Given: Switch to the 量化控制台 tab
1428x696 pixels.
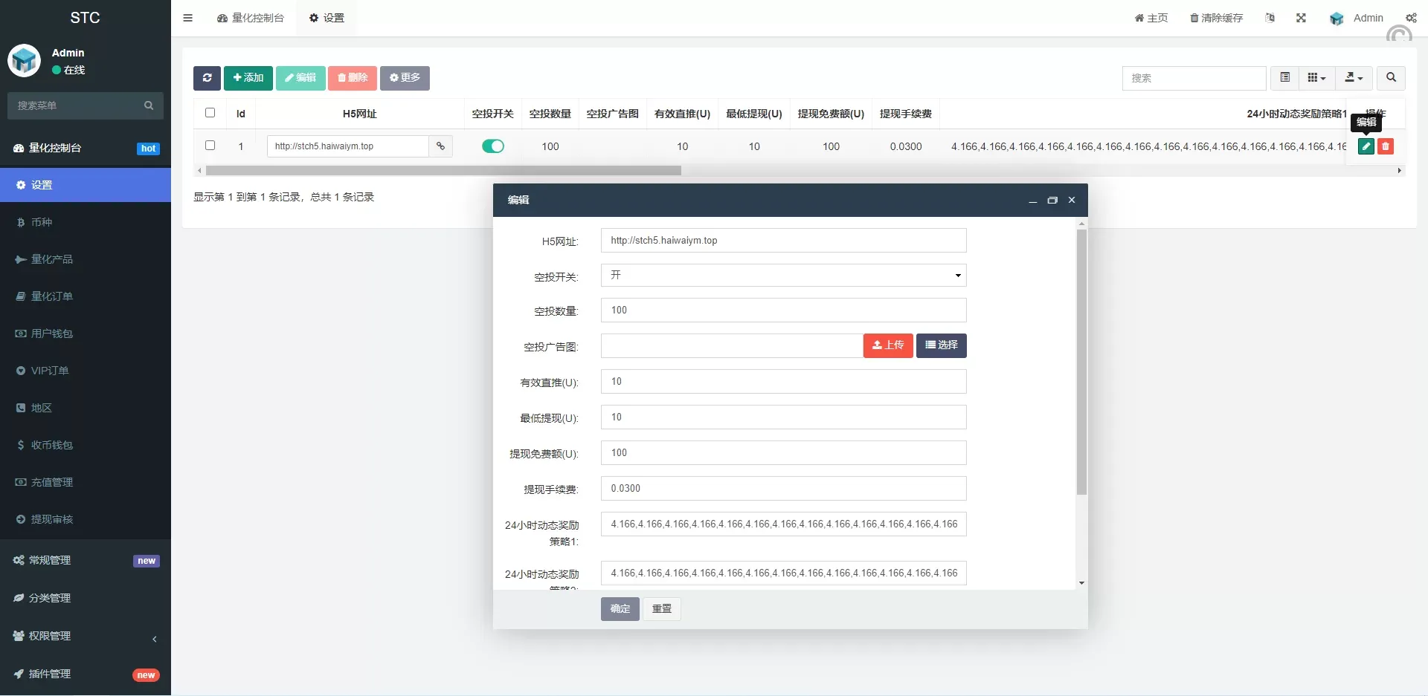Looking at the screenshot, I should (251, 18).
